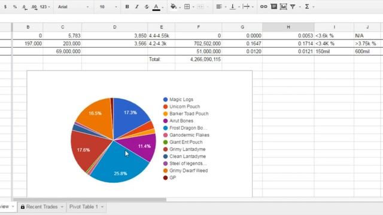
Task: Toggle italic formatting
Action: pyautogui.click(x=137, y=7)
